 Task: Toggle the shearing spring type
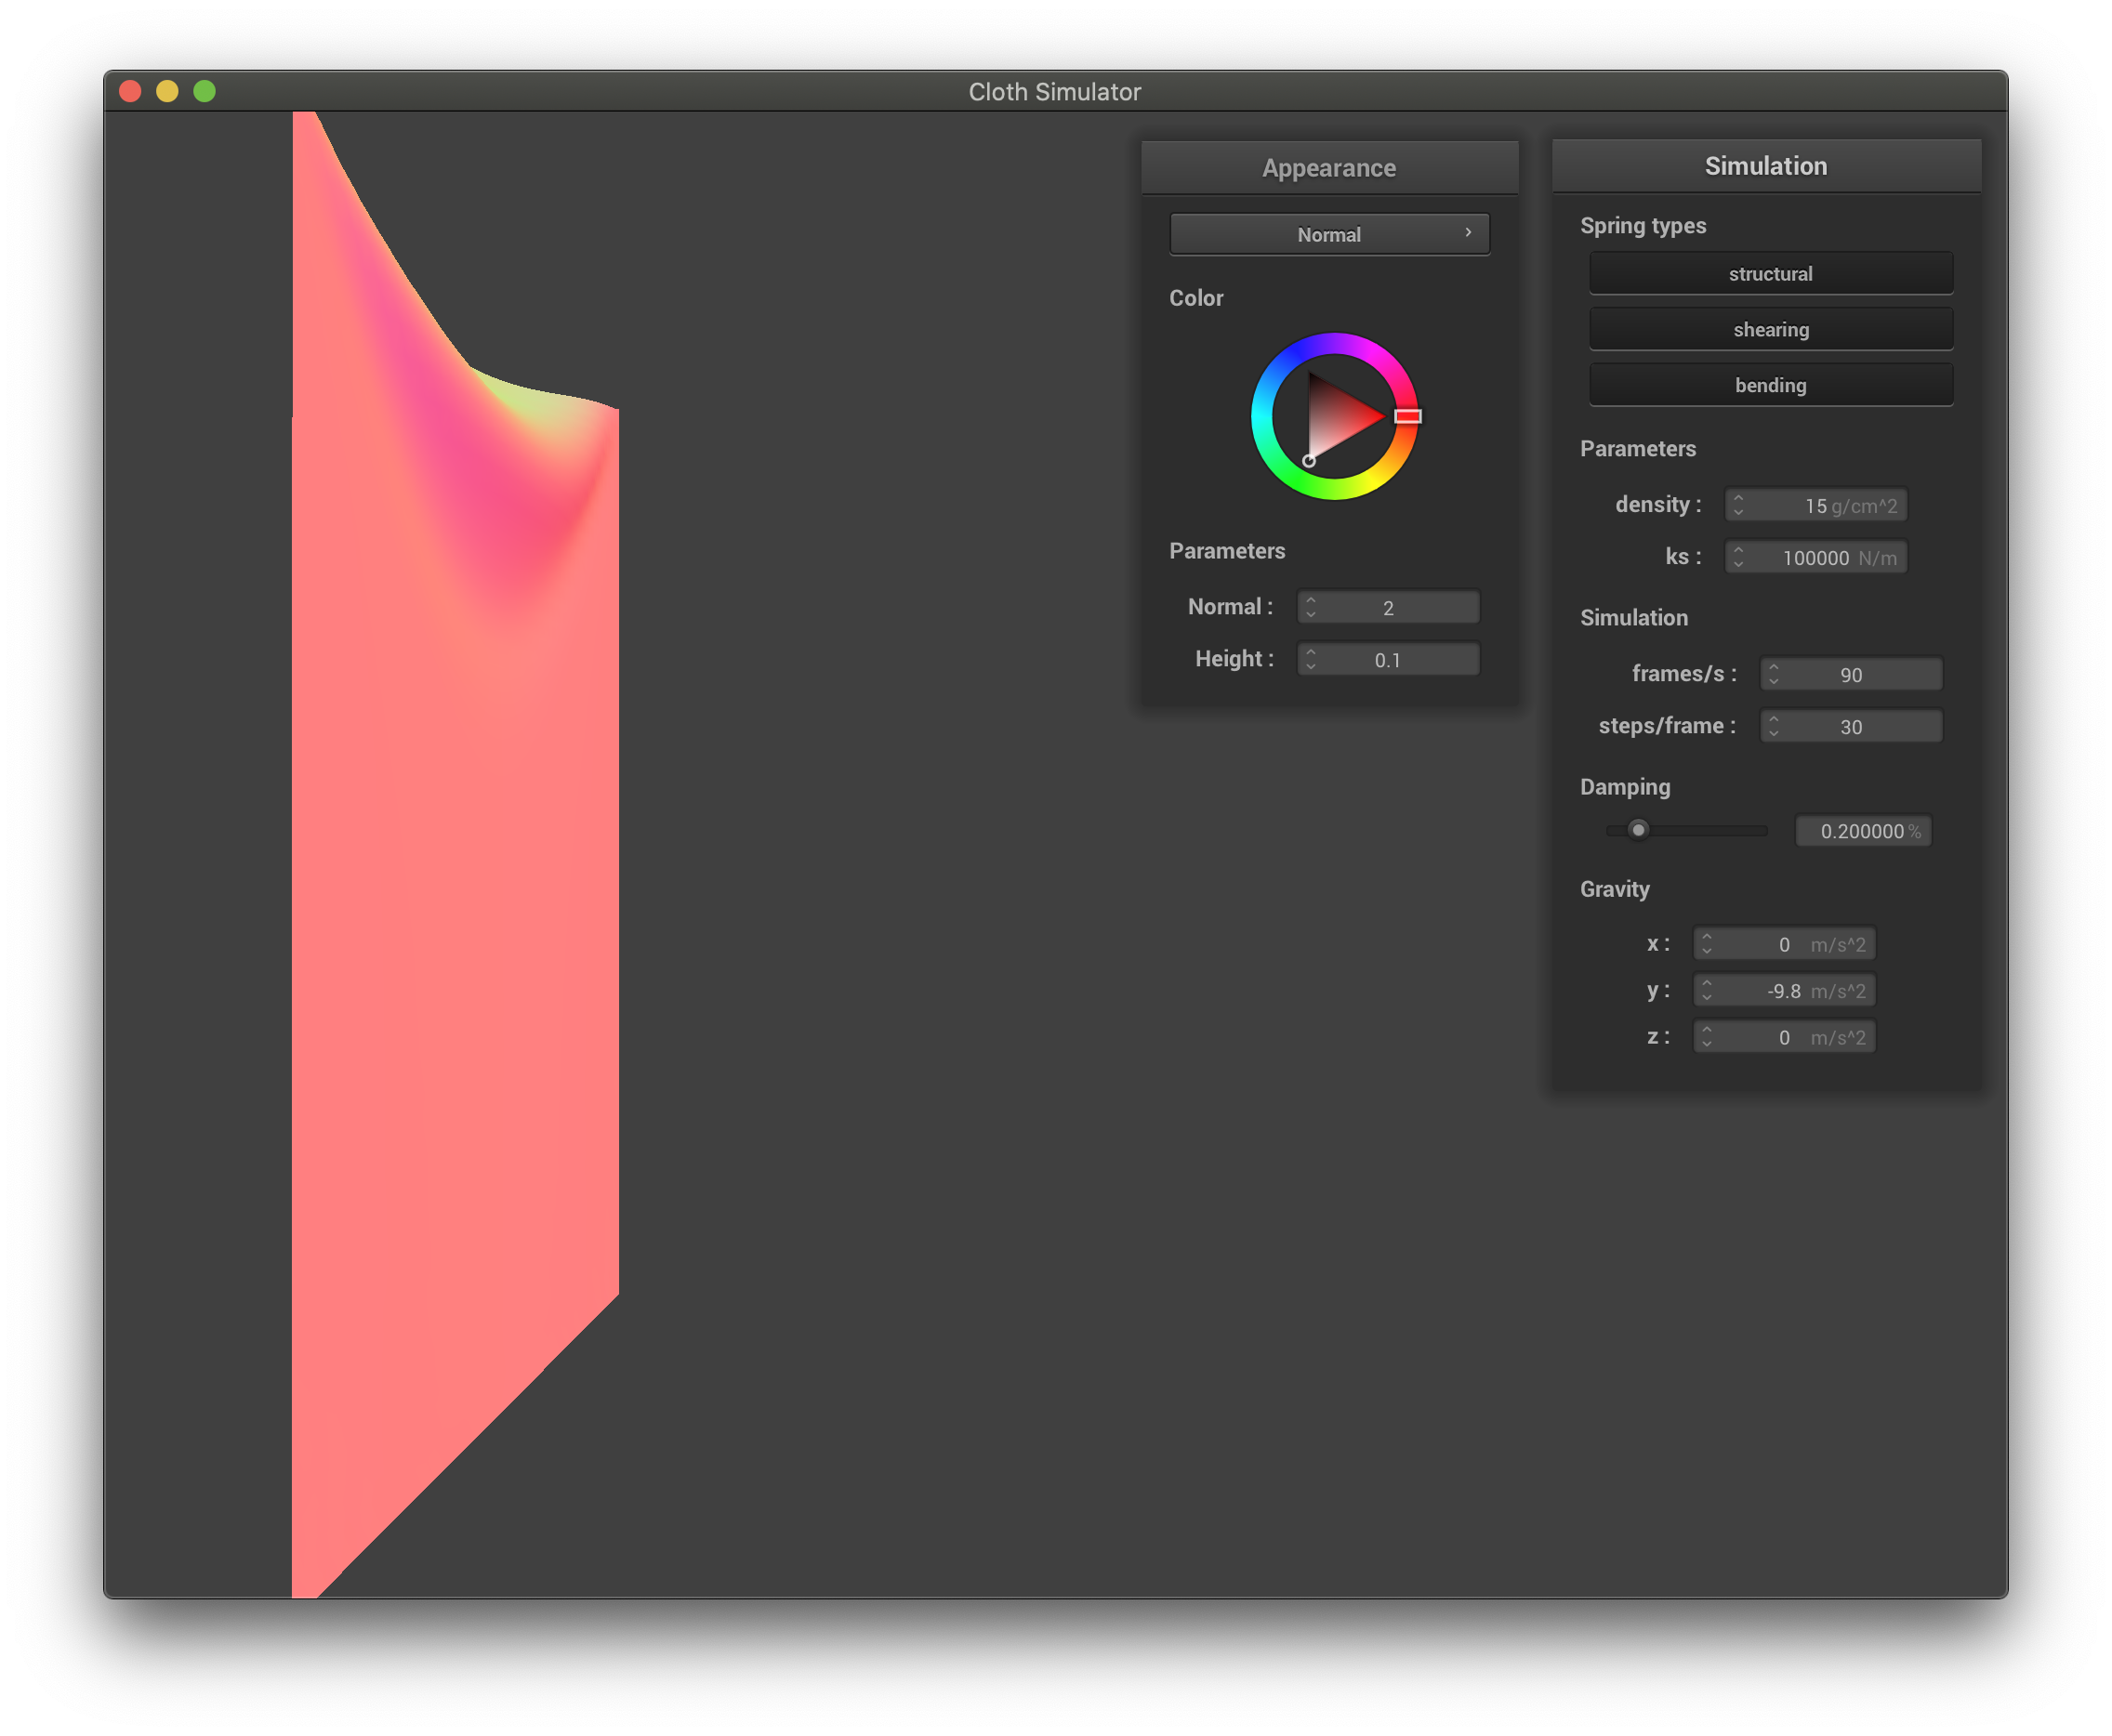(1770, 329)
